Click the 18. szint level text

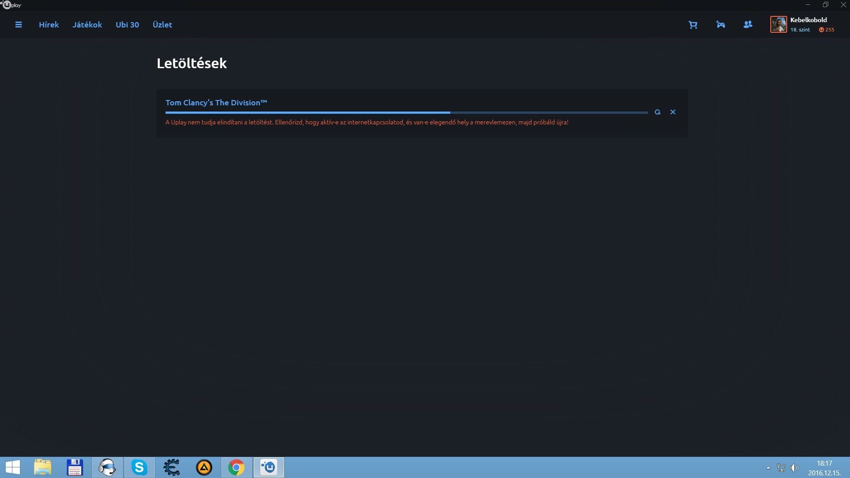click(x=800, y=30)
